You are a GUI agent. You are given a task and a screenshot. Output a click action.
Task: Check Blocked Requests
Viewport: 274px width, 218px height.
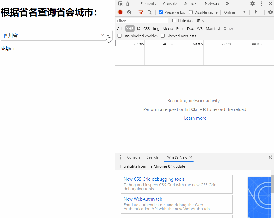click(x=163, y=36)
